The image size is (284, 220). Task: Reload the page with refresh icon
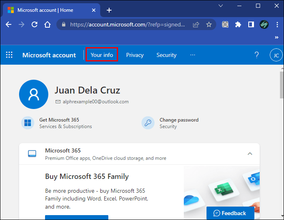[34, 24]
